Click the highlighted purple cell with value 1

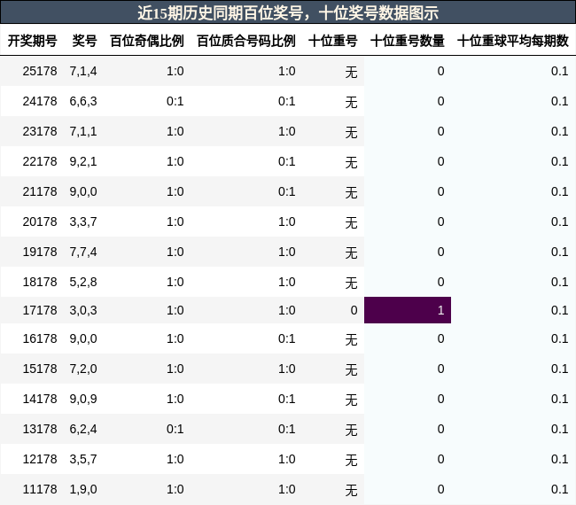[x=408, y=310]
